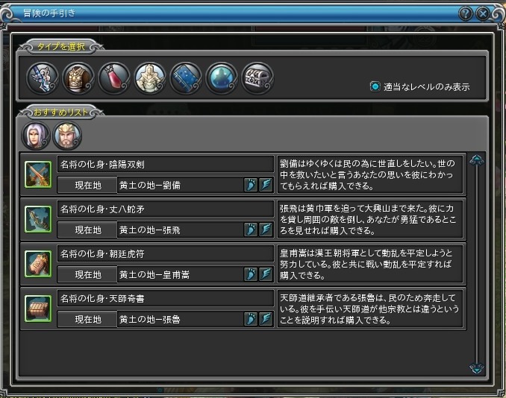
Task: Select the white full-armor figure type icon
Action: (x=150, y=78)
